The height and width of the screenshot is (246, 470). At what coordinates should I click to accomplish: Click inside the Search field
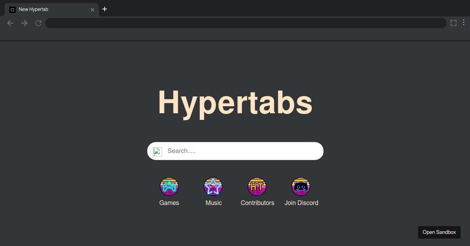pos(235,151)
